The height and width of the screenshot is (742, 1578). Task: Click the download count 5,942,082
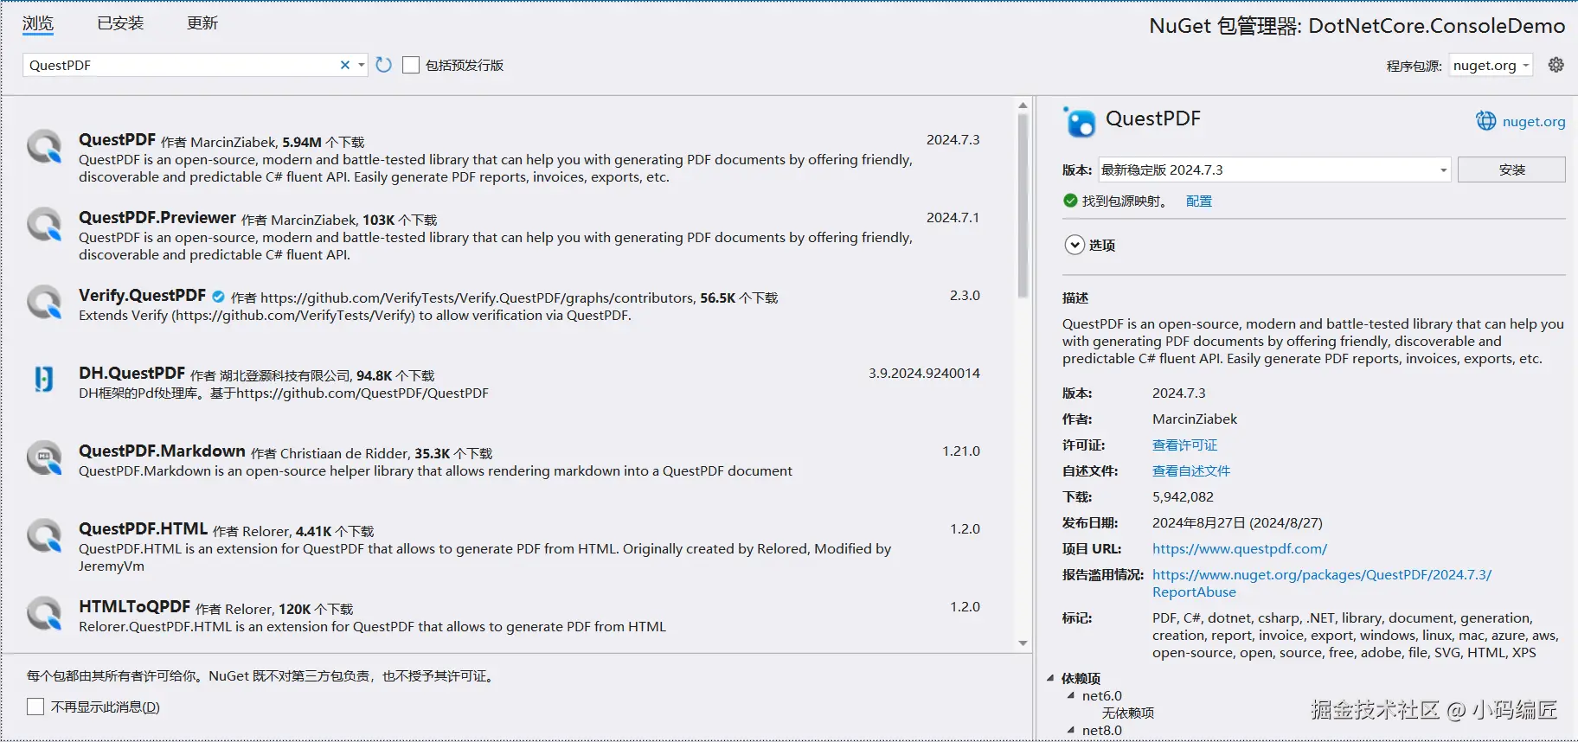[1183, 496]
